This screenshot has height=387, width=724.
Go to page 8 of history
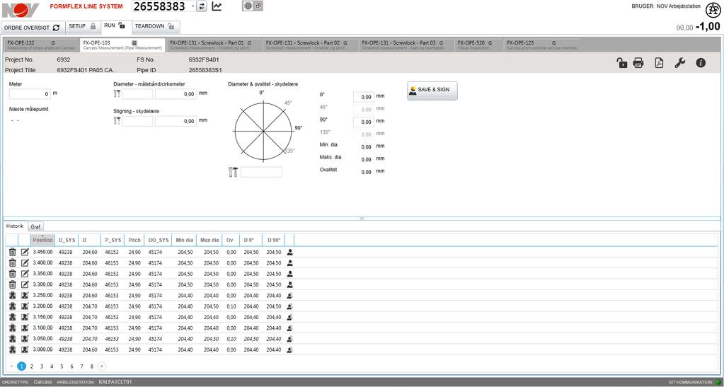pyautogui.click(x=92, y=366)
